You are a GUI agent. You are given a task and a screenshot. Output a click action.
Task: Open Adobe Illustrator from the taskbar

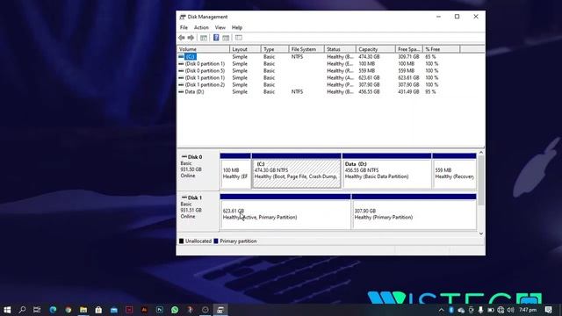tap(144, 310)
